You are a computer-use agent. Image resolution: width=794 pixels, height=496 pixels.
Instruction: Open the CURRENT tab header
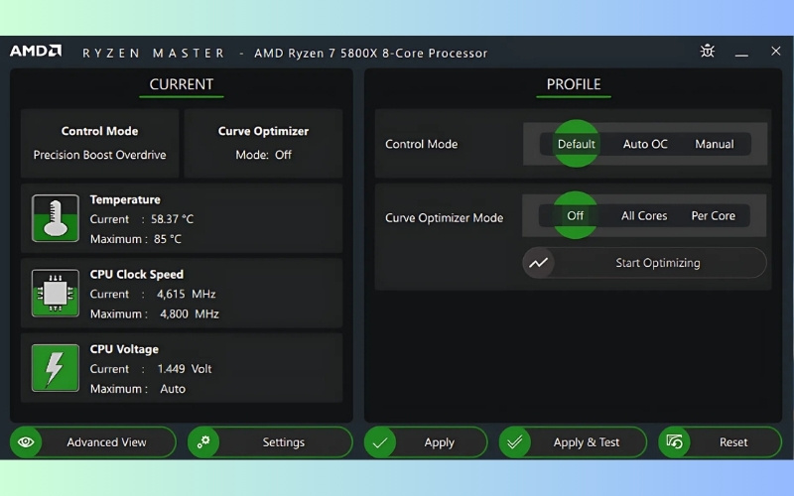point(181,84)
